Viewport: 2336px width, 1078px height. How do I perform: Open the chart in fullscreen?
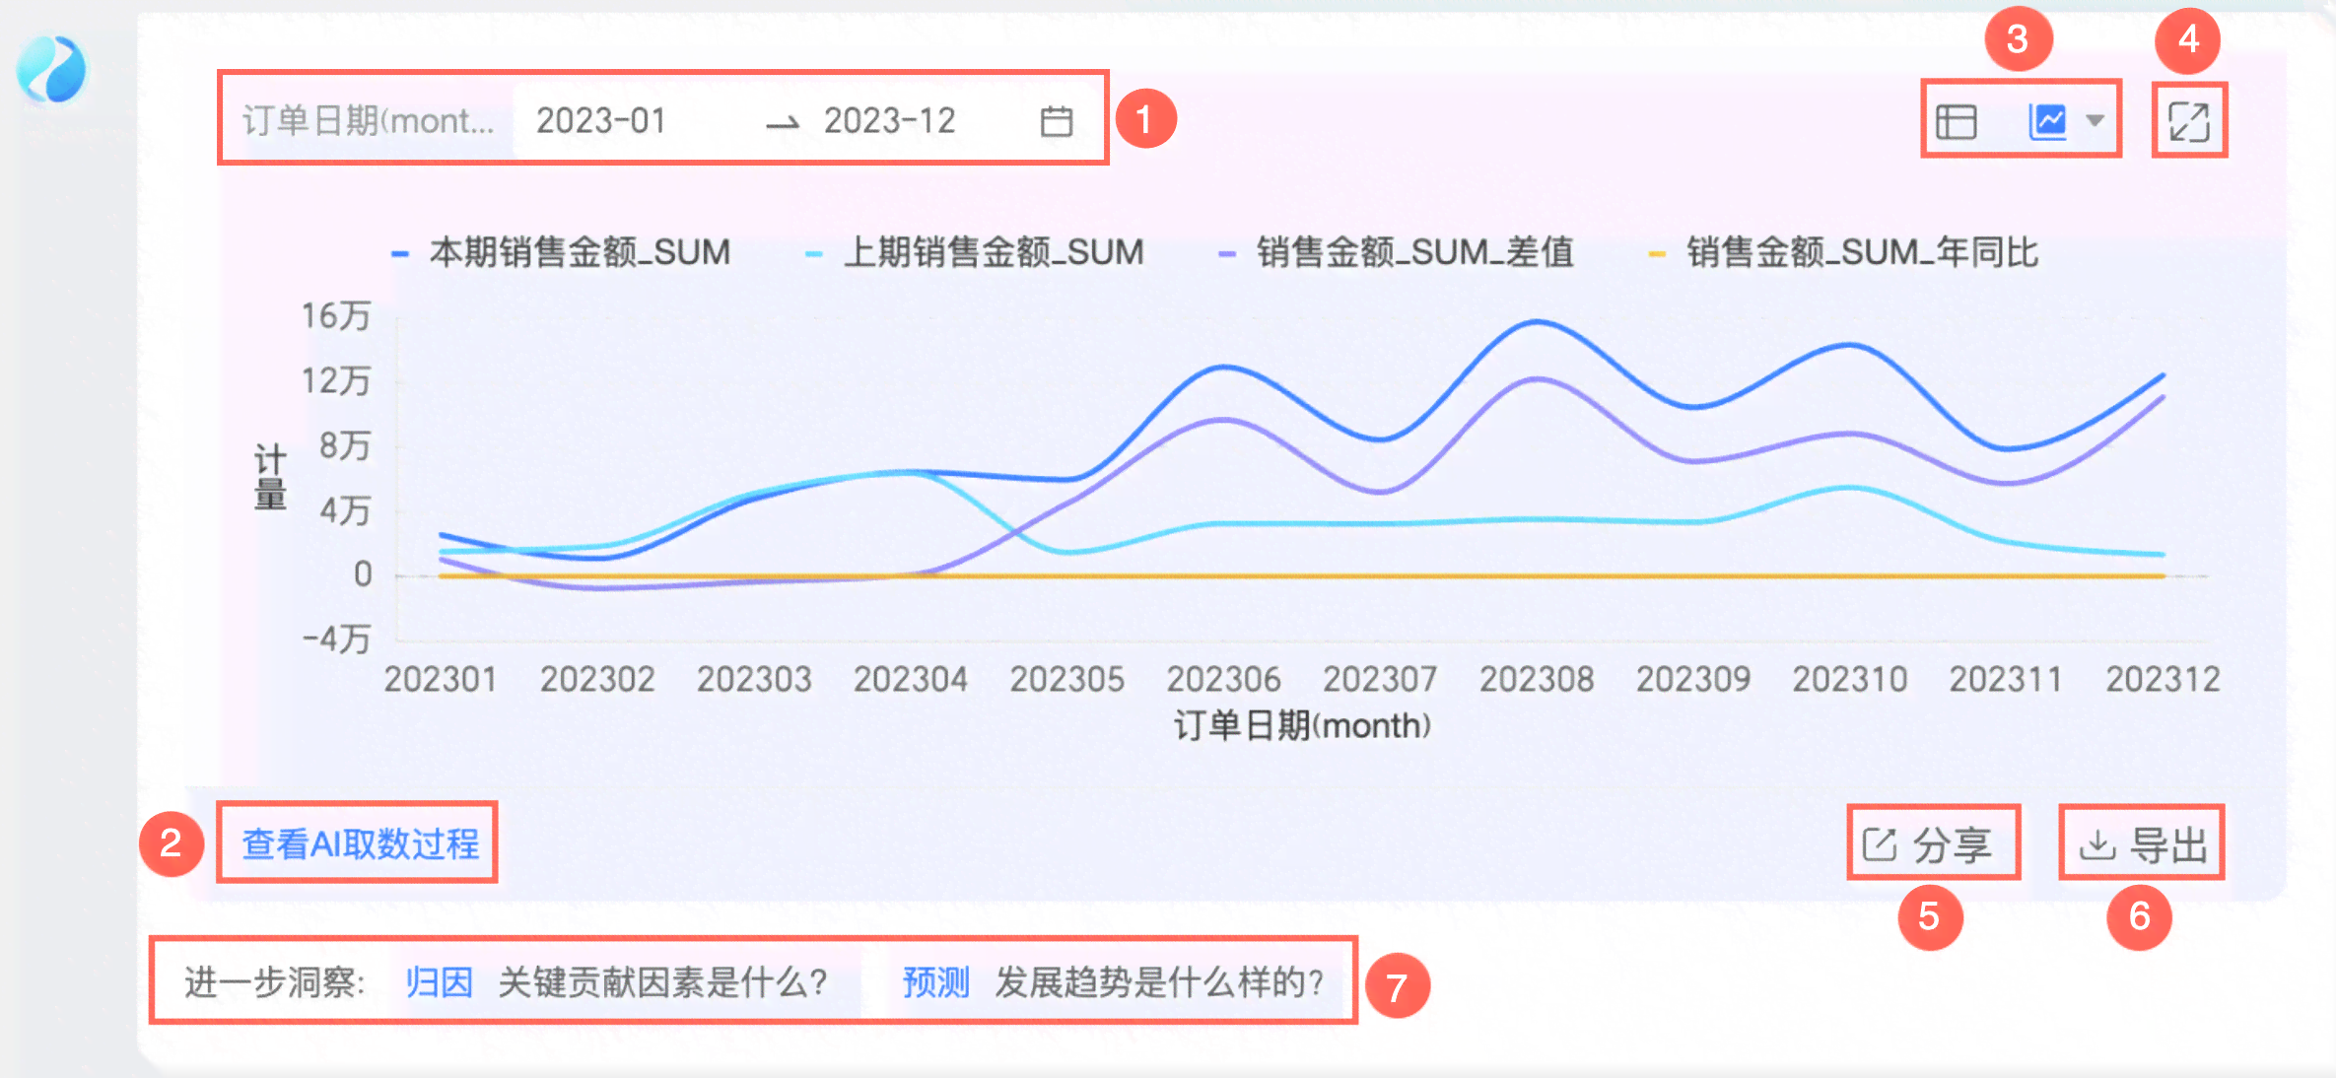coord(2189,121)
